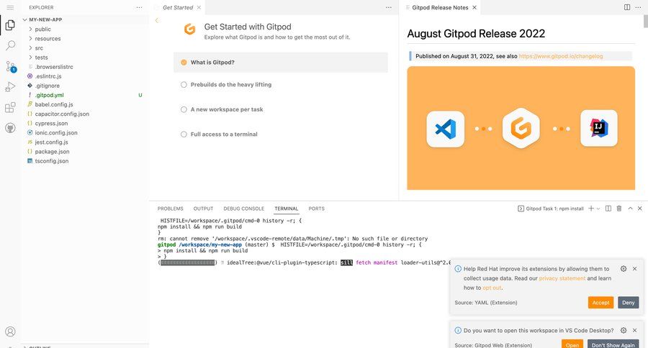Open capacitor.config.json file
The height and width of the screenshot is (348, 648).
pyautogui.click(x=85, y=114)
